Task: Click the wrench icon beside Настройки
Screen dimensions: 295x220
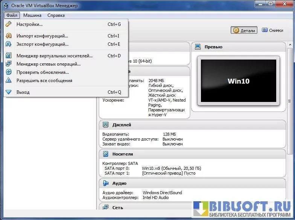Action: click(9, 24)
